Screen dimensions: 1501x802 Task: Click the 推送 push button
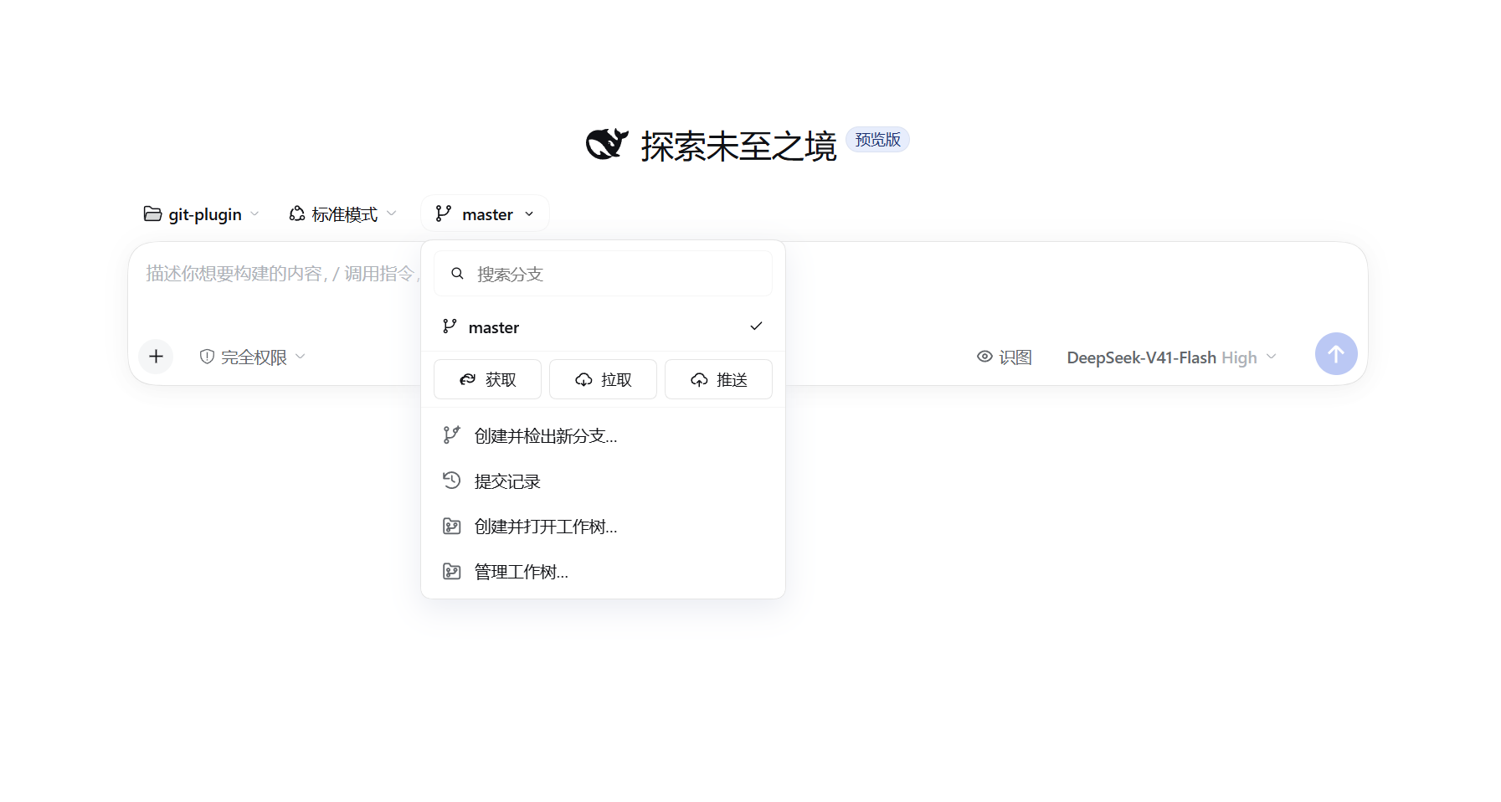[718, 379]
